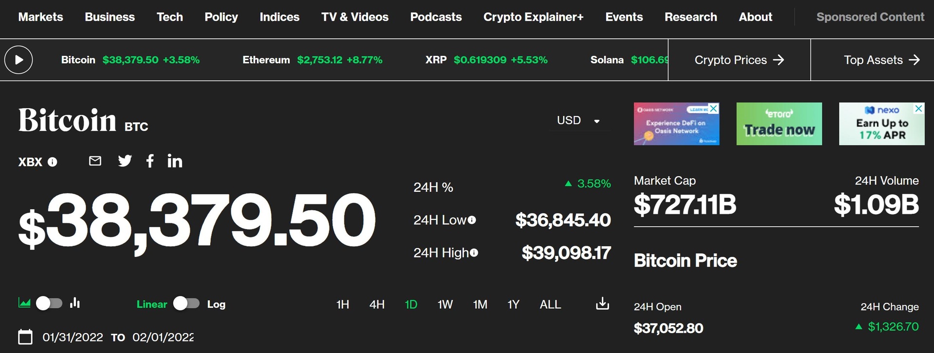934x353 pixels.
Task: Open Top Assets link
Action: (x=881, y=60)
